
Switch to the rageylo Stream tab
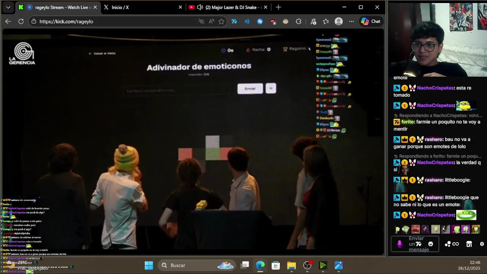click(58, 7)
